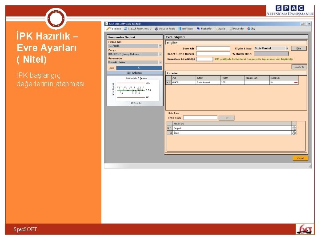Click the Örneklem Büyüklüğü input field
Image resolution: width=320 pixels, height=240 pixels.
click(x=204, y=59)
